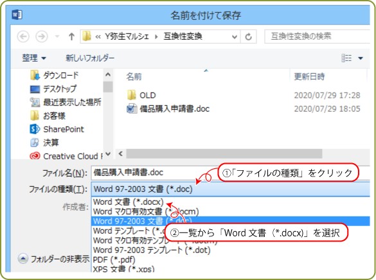Expand the address bar history dropdown
Viewport: 376px width, 280px height.
coord(235,37)
